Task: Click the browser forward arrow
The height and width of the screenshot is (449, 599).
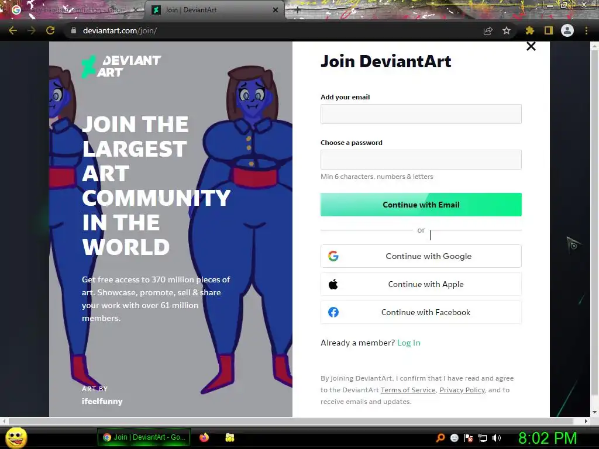Action: click(32, 30)
